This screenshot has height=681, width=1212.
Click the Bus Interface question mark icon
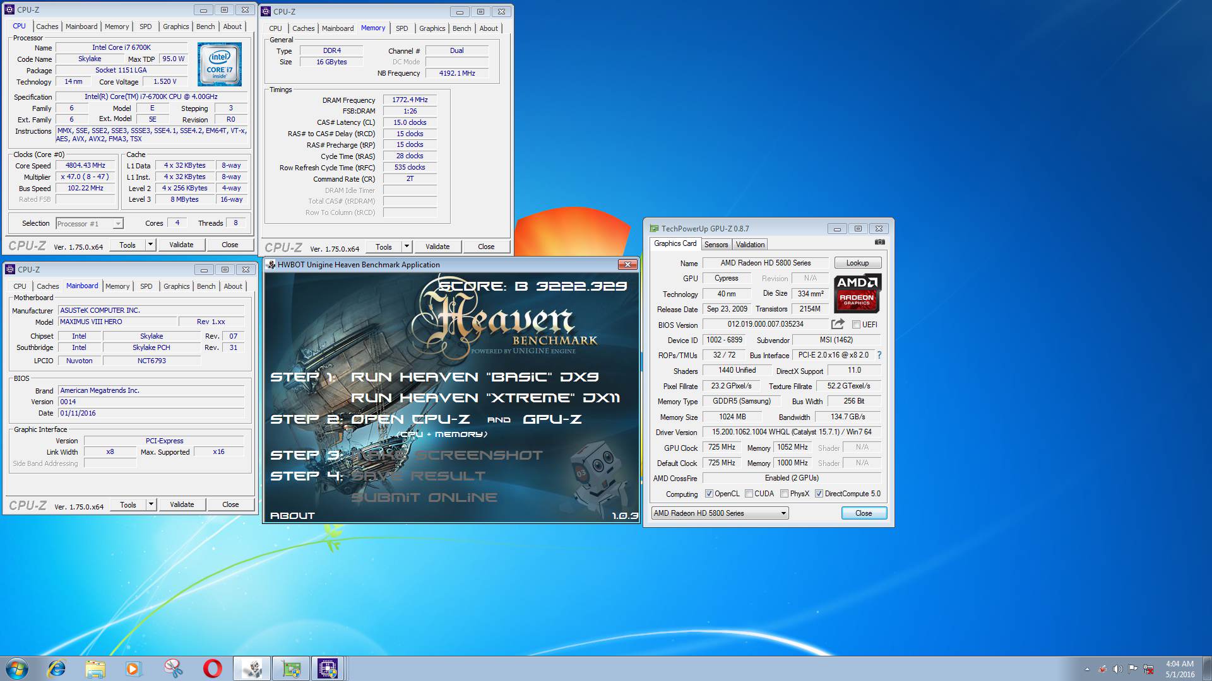tap(879, 355)
